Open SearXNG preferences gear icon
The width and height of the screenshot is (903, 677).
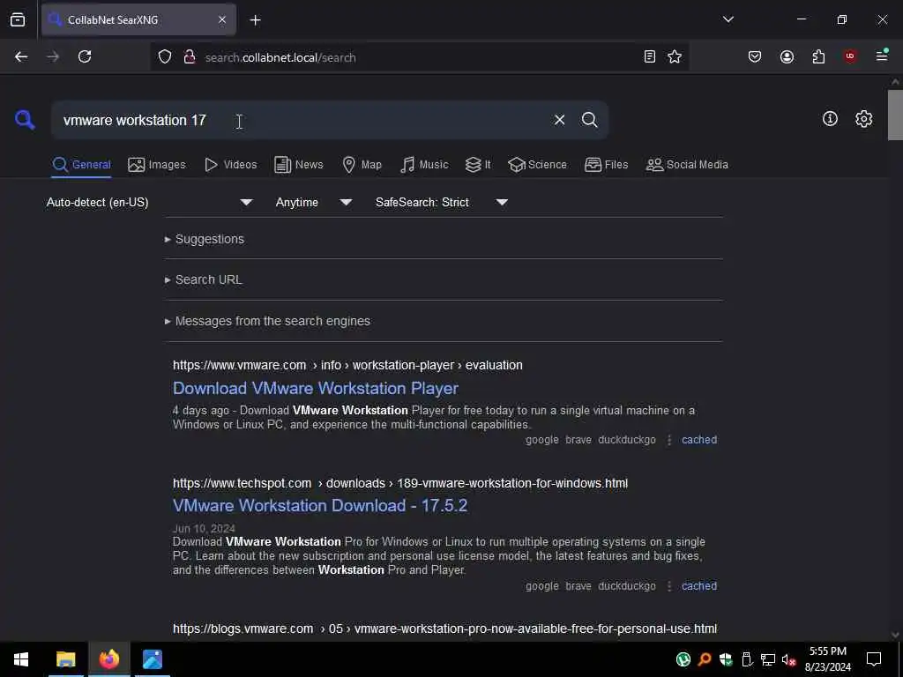pos(863,119)
